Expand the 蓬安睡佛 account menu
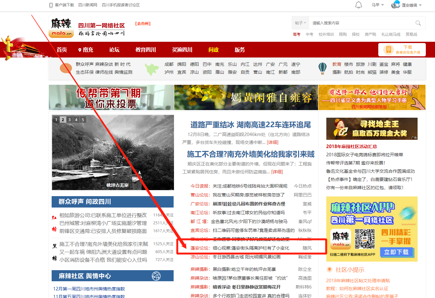The width and height of the screenshot is (435, 298). click(x=412, y=5)
